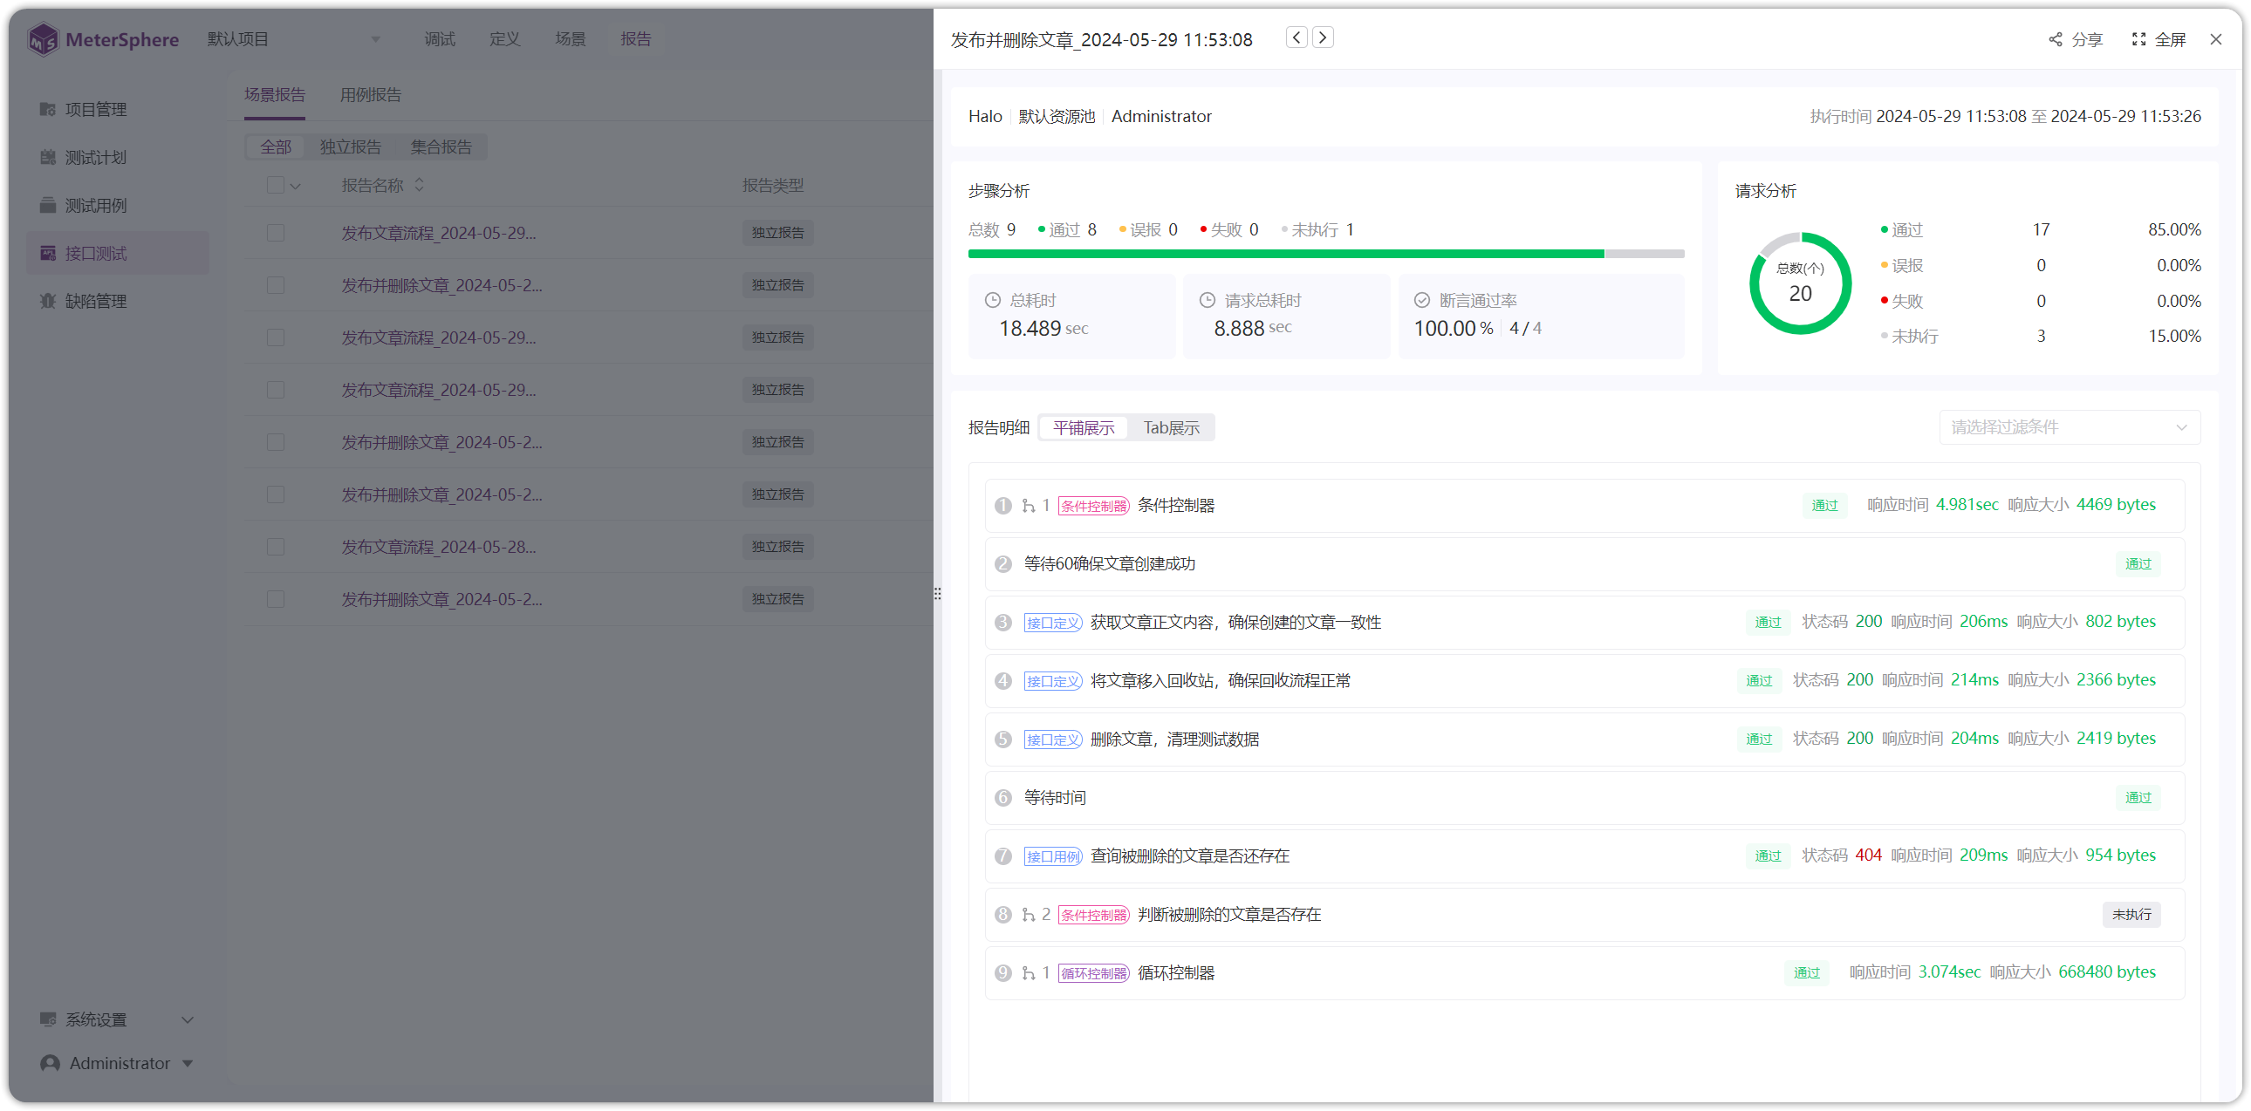Check second row 发布并删除文章 checkbox
This screenshot has height=1111, width=2251.
pos(275,286)
